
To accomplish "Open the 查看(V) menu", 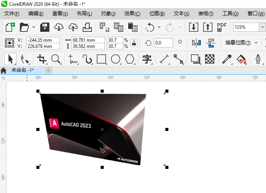I will click(60, 13).
